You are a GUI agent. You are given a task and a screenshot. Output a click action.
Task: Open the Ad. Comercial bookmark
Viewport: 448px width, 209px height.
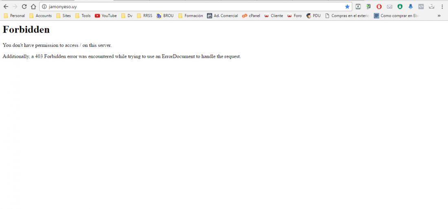(222, 16)
